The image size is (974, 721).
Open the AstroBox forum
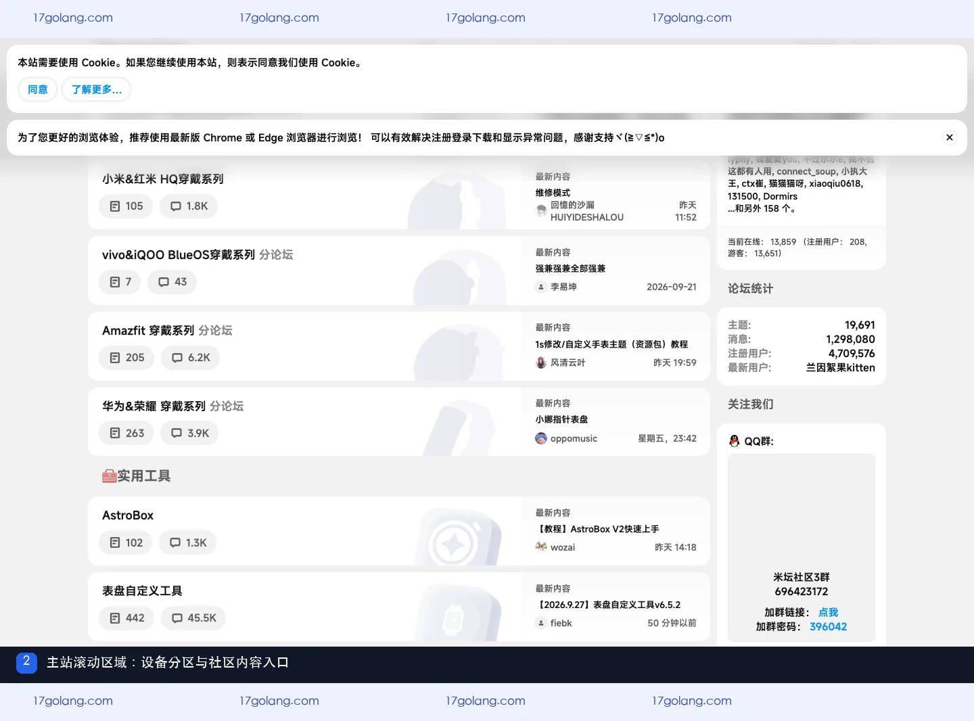click(x=128, y=515)
